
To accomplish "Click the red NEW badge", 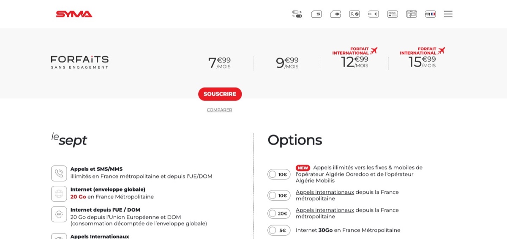I will [x=303, y=168].
